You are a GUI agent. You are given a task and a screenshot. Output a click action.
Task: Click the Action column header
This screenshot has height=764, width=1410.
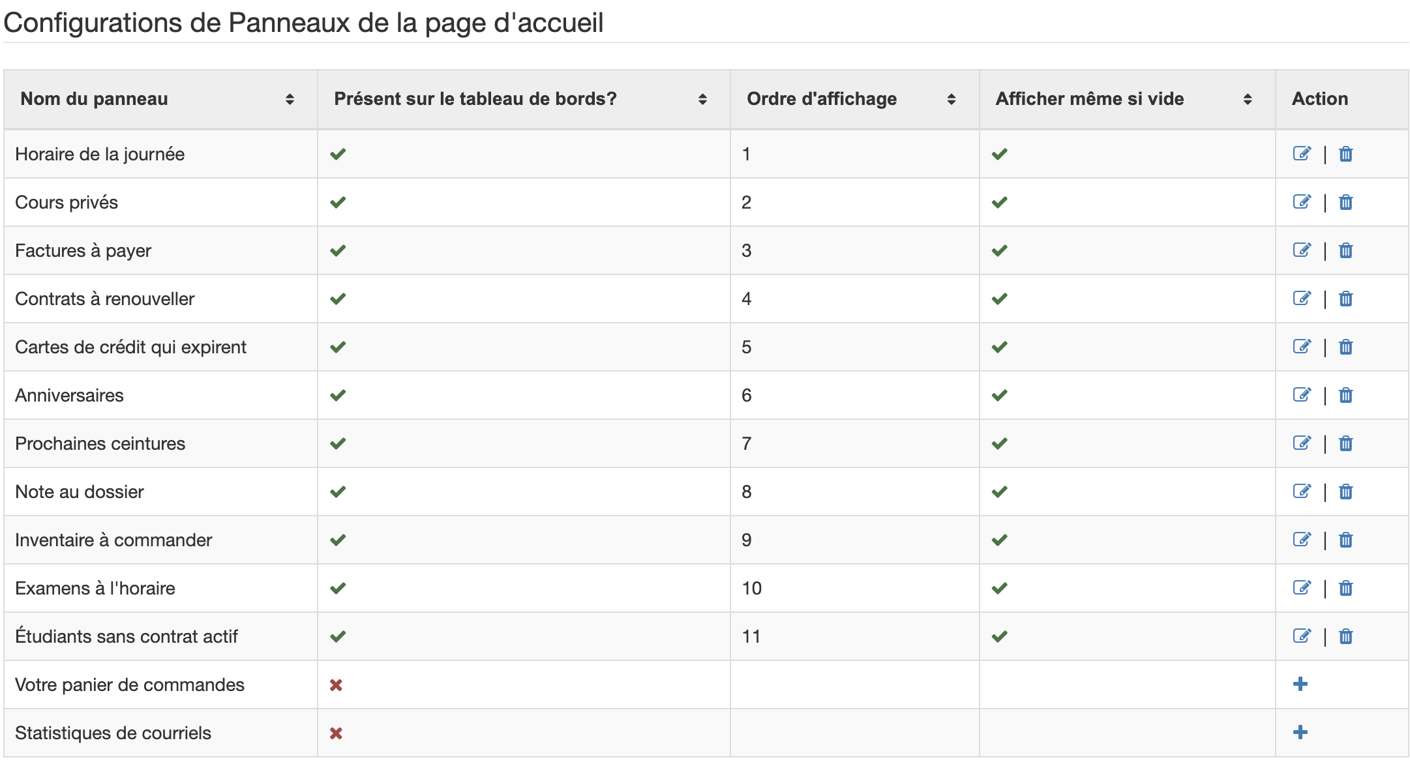(x=1319, y=99)
